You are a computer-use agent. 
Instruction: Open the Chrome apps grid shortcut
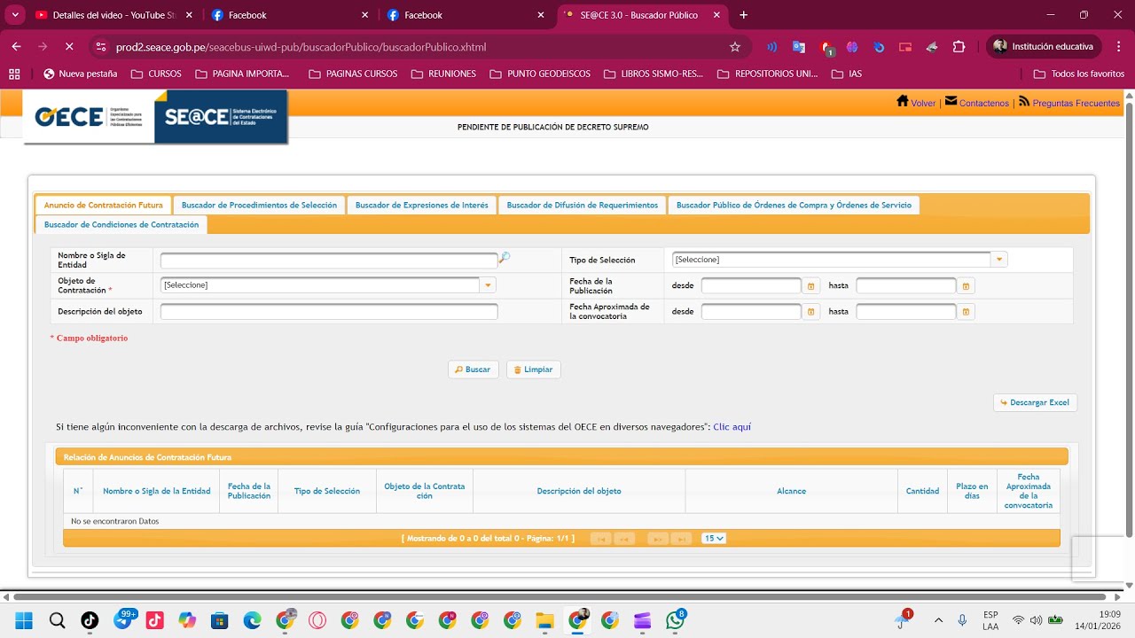point(14,74)
